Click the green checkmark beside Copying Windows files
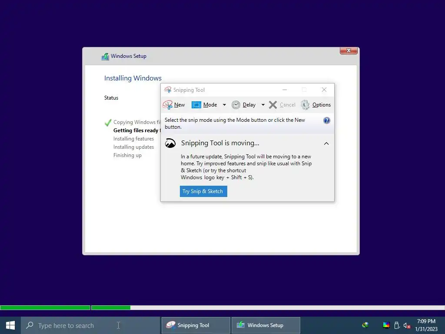 [108, 123]
